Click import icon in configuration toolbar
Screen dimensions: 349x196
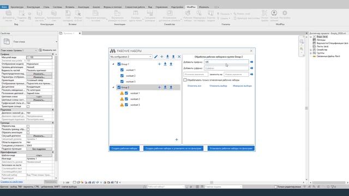(167, 57)
